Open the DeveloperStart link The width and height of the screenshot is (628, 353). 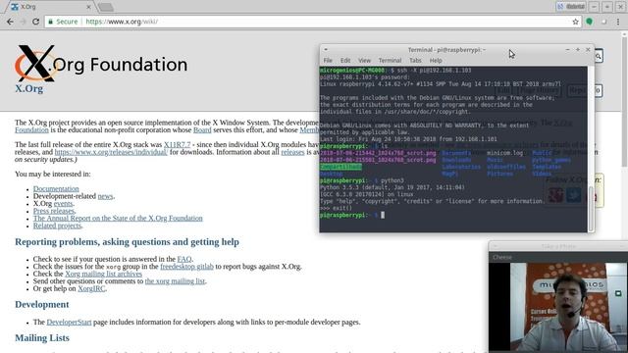(69, 323)
